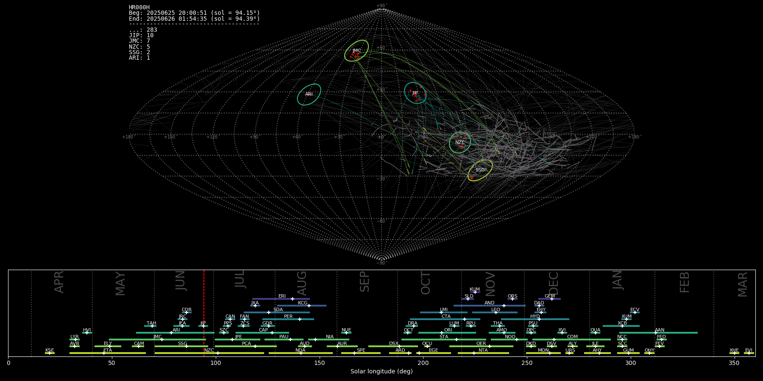Click the JEA shower marker in the timeline
This screenshot has height=381, width=763.
point(181,326)
